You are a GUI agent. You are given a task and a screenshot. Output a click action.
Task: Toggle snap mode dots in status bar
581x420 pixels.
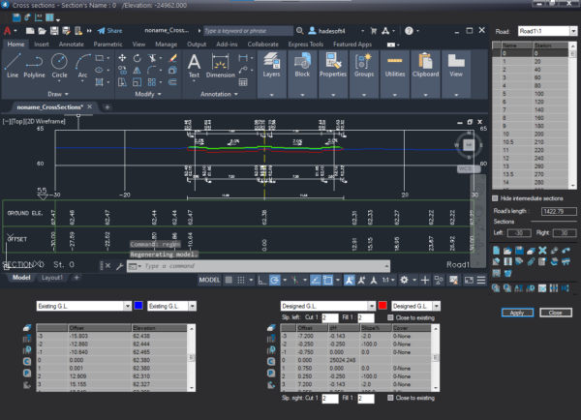pos(241,280)
